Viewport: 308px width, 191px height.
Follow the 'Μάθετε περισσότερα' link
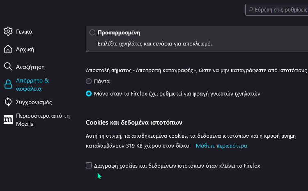click(x=221, y=146)
